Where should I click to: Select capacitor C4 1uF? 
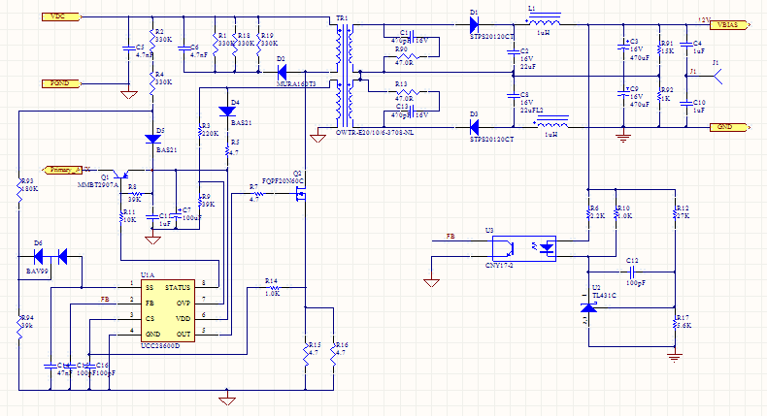point(686,45)
